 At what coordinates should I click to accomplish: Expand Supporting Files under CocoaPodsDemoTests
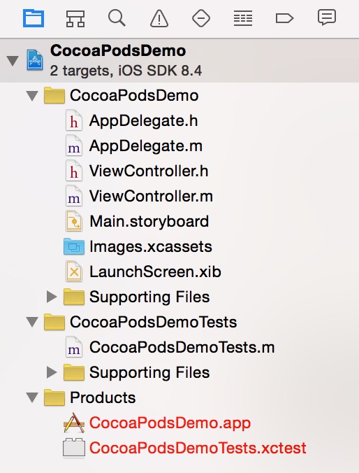point(52,372)
